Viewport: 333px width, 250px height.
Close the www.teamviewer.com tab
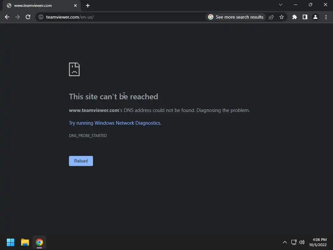tap(75, 6)
